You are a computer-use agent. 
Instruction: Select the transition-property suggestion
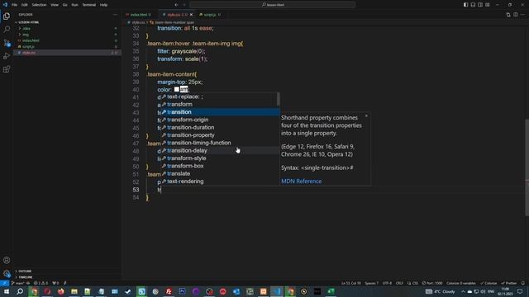click(220, 135)
